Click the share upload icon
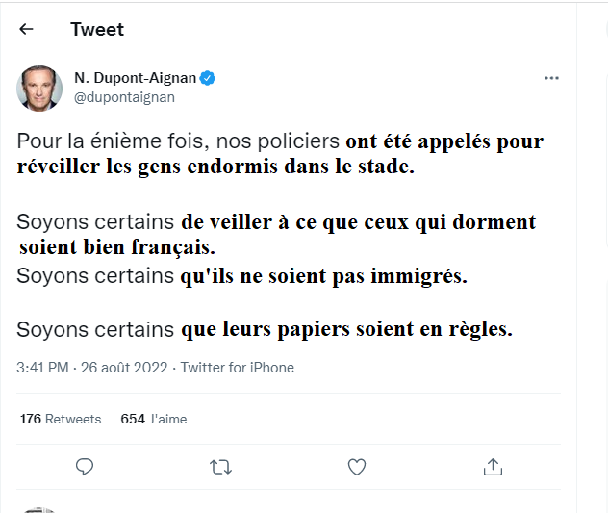This screenshot has width=608, height=513. [x=493, y=467]
